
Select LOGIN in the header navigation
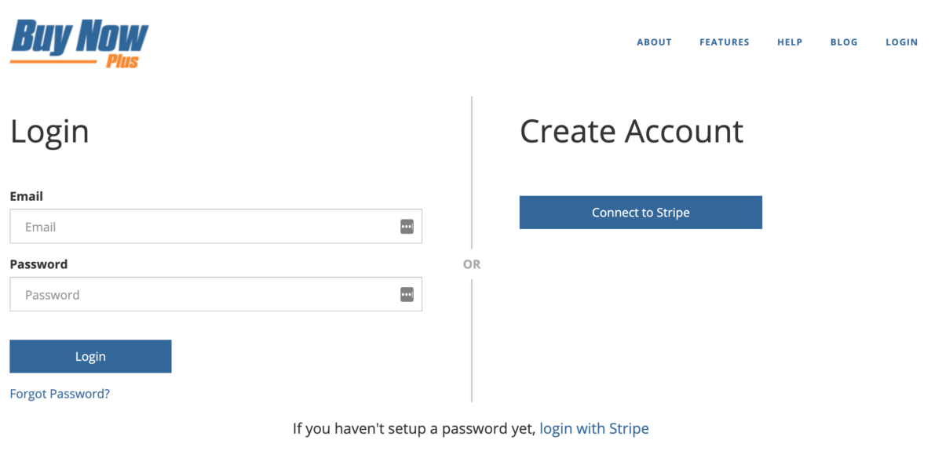pyautogui.click(x=902, y=42)
